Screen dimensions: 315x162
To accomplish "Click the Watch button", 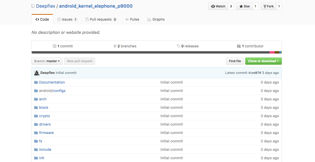I will (x=218, y=6).
